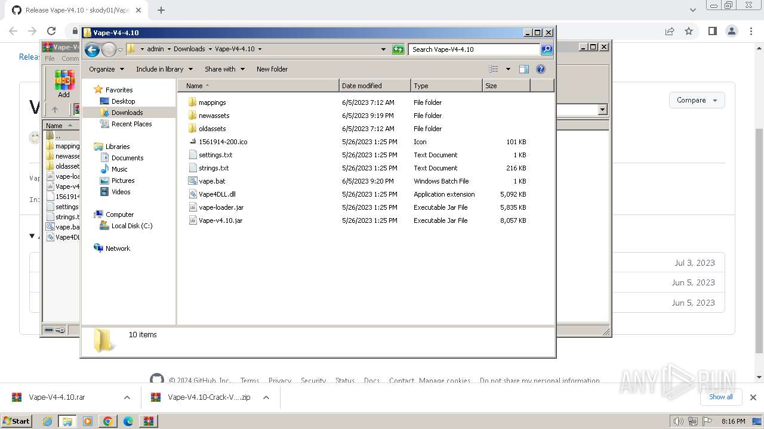The image size is (764, 429).
Task: Open the Share with dropdown
Action: click(x=224, y=69)
